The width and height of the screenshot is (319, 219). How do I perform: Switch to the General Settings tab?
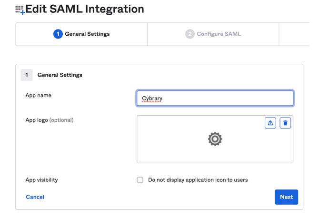[x=87, y=34]
